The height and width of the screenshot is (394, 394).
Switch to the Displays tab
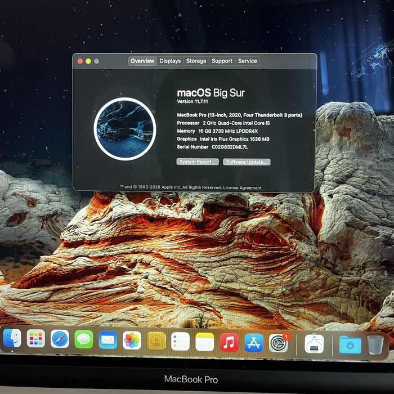point(170,61)
